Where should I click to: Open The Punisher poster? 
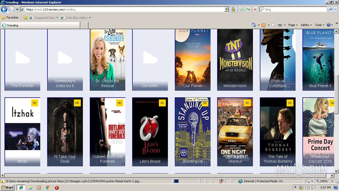[x=23, y=60]
